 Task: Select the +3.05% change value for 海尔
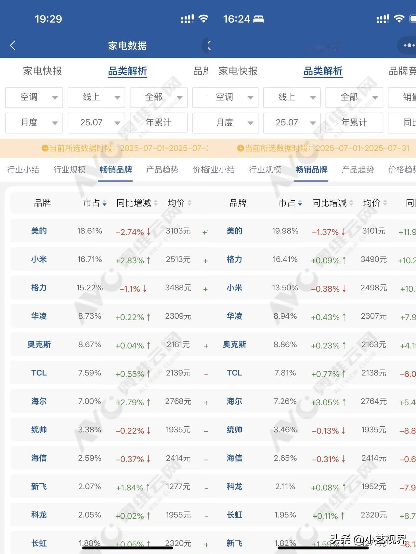tap(328, 402)
